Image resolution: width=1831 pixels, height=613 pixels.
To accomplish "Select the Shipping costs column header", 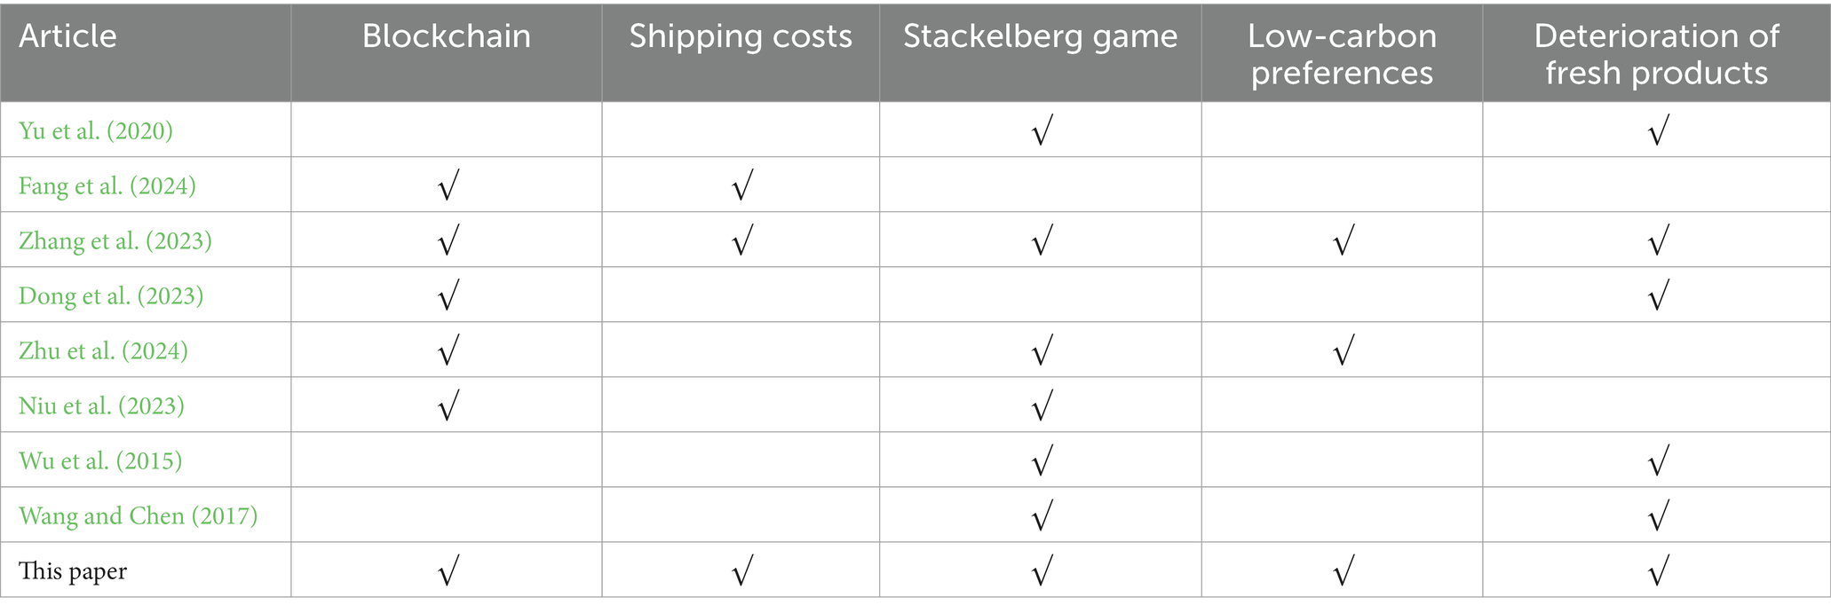I will click(741, 36).
